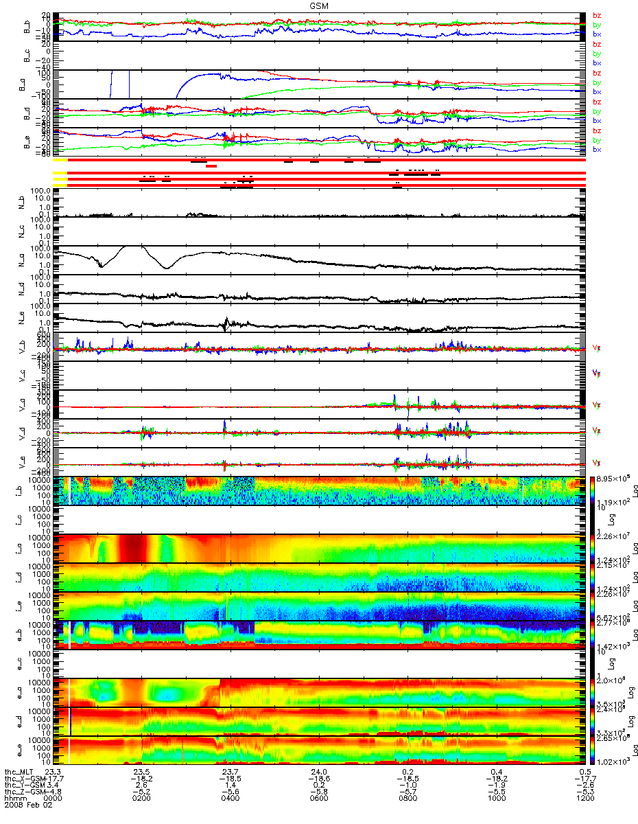
Task: Click the bz legend of panel B_b
Action: click(597, 16)
